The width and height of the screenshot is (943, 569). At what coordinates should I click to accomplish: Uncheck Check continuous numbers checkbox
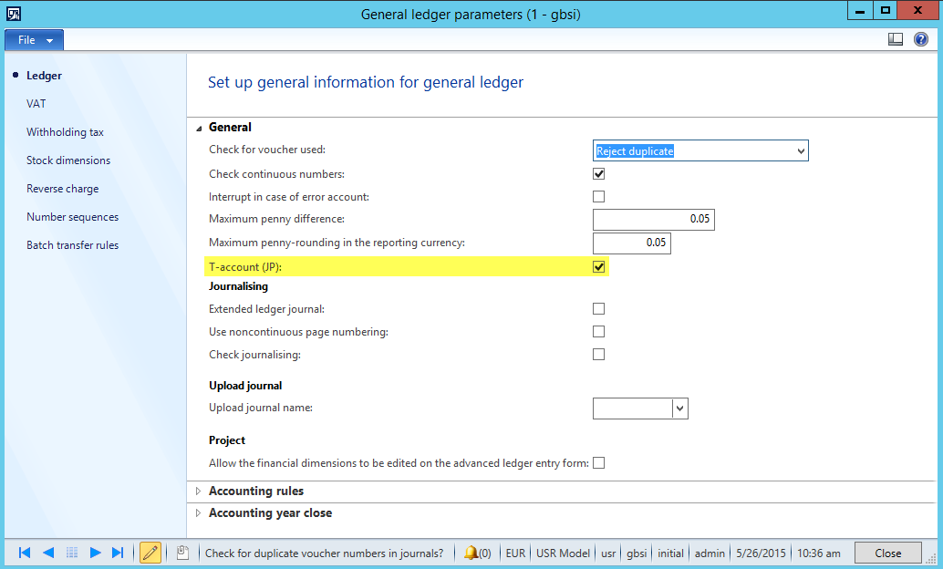[x=599, y=173]
